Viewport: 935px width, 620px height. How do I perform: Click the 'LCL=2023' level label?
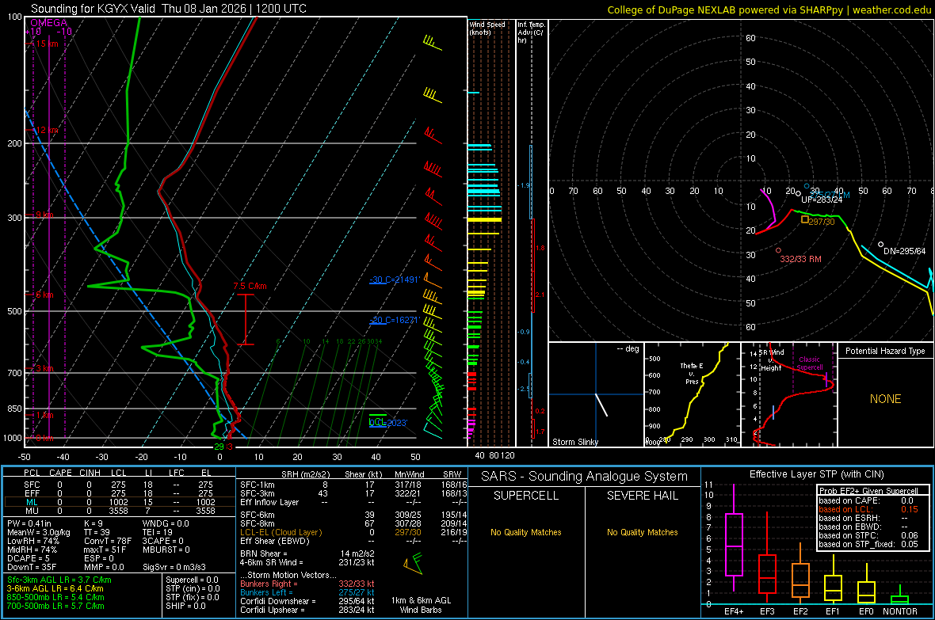[x=388, y=423]
